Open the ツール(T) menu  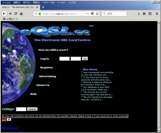click(61, 2)
